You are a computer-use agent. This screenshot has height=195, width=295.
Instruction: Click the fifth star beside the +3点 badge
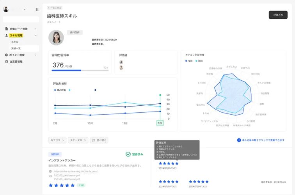73,185
